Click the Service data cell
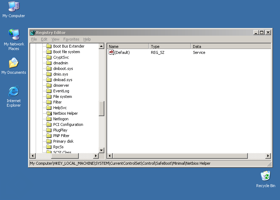 pyautogui.click(x=199, y=52)
